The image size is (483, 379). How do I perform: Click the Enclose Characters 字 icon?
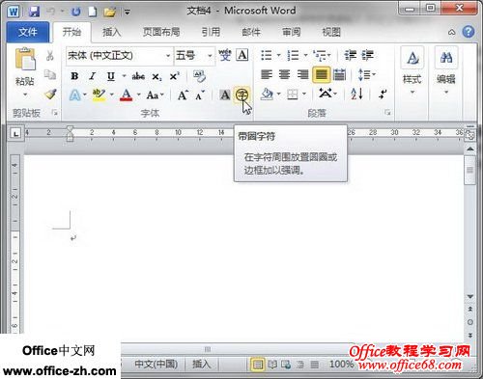click(x=241, y=95)
